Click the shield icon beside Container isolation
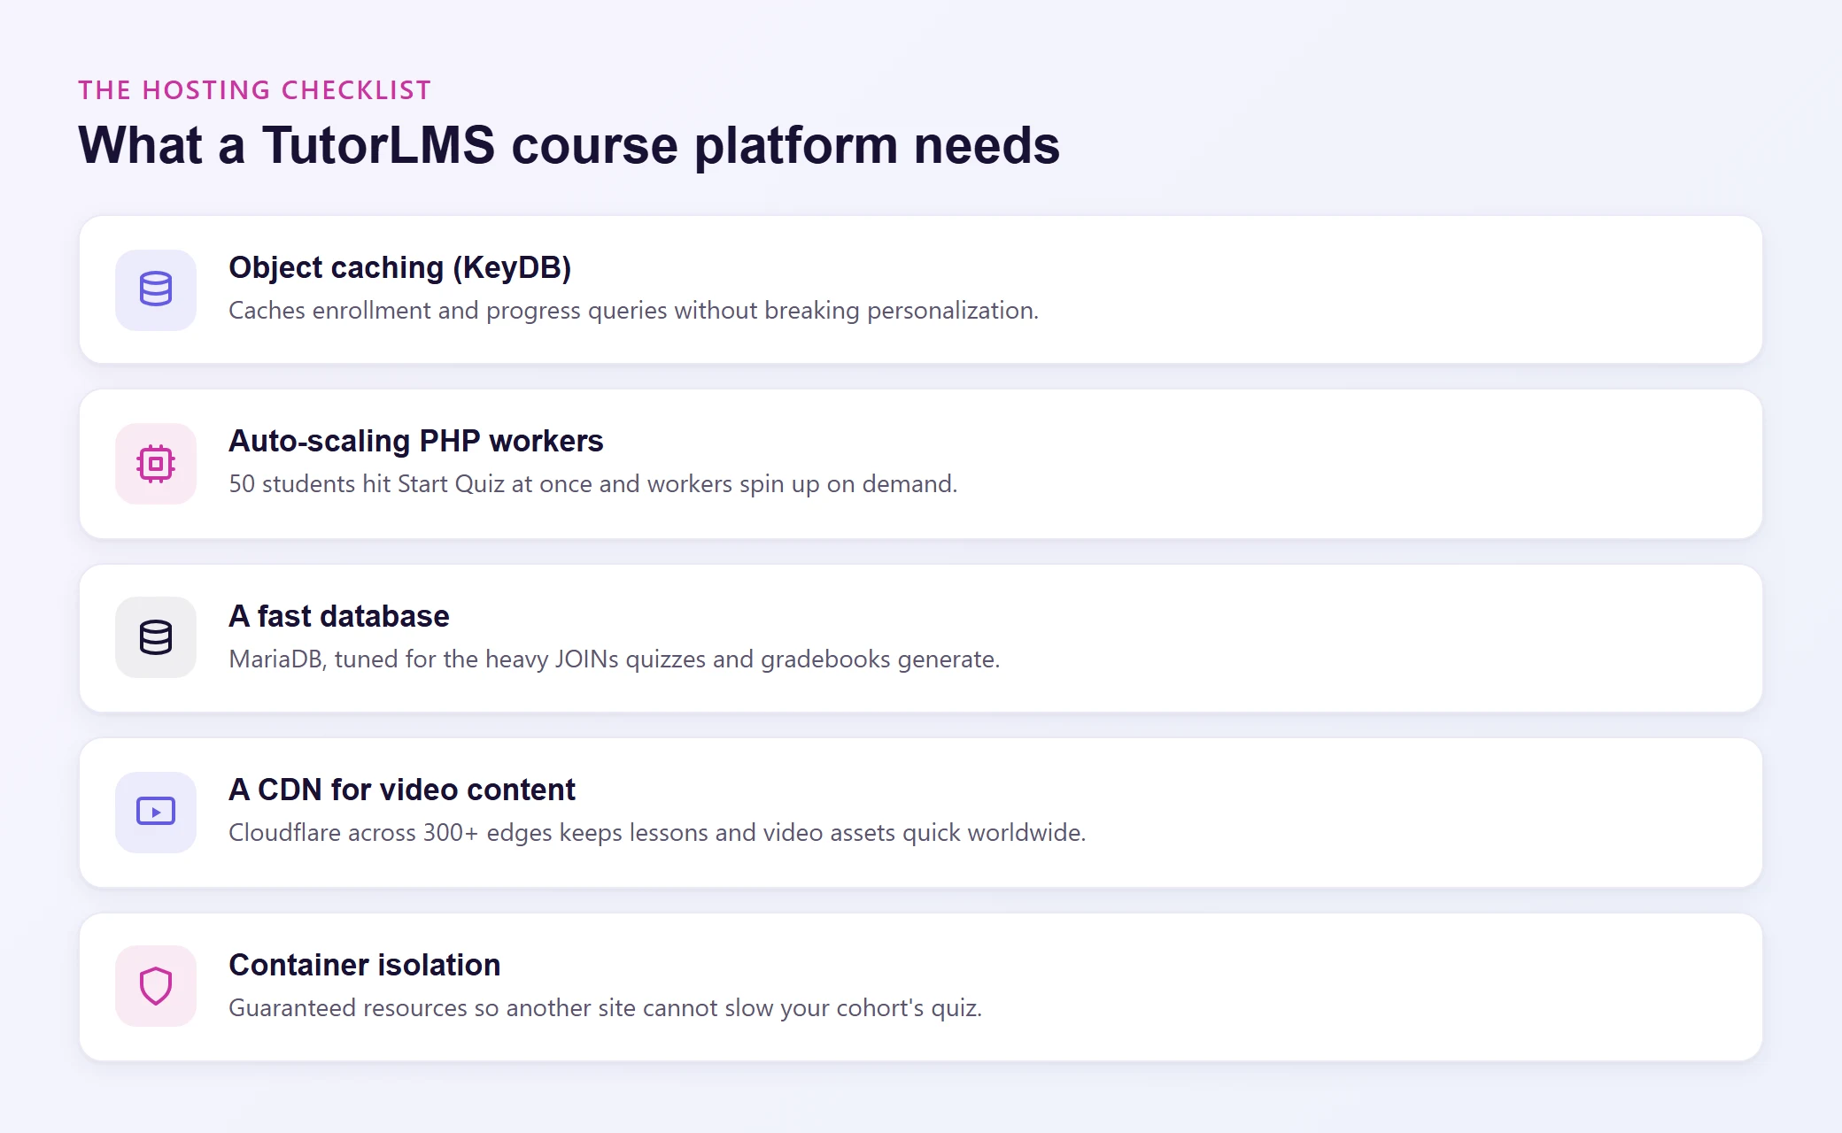The height and width of the screenshot is (1133, 1842). click(156, 986)
